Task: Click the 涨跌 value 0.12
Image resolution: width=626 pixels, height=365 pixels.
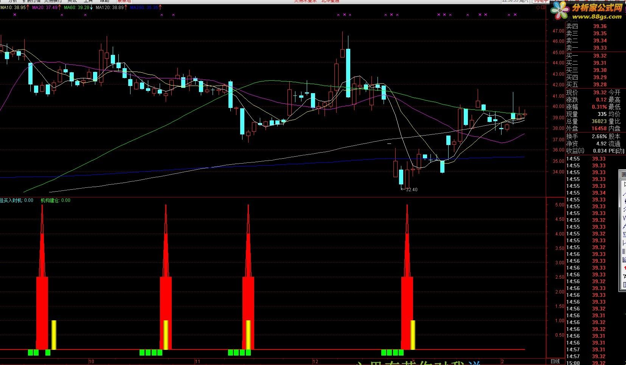Action: tap(601, 100)
